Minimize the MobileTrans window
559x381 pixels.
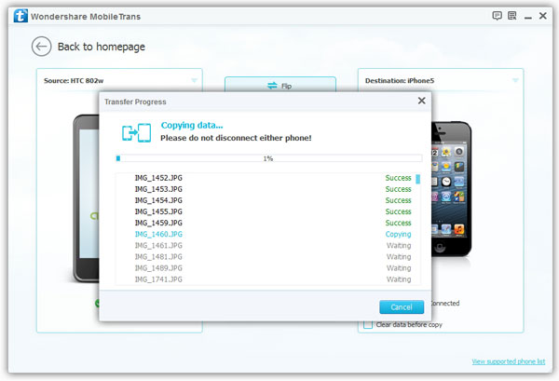[x=528, y=17]
